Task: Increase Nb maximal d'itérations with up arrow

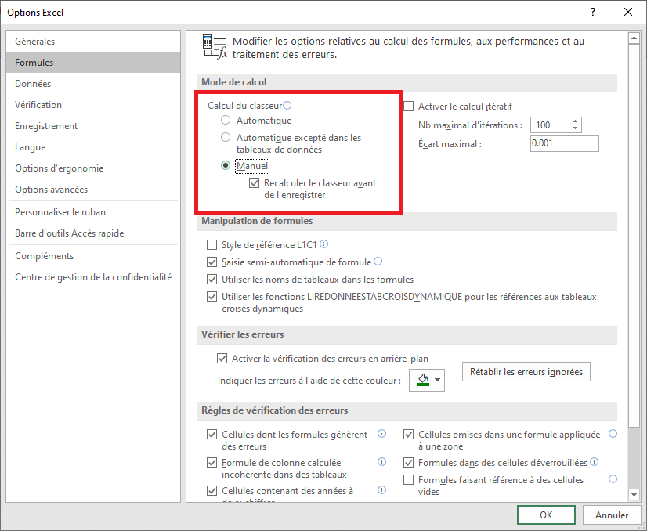Action: [x=575, y=121]
